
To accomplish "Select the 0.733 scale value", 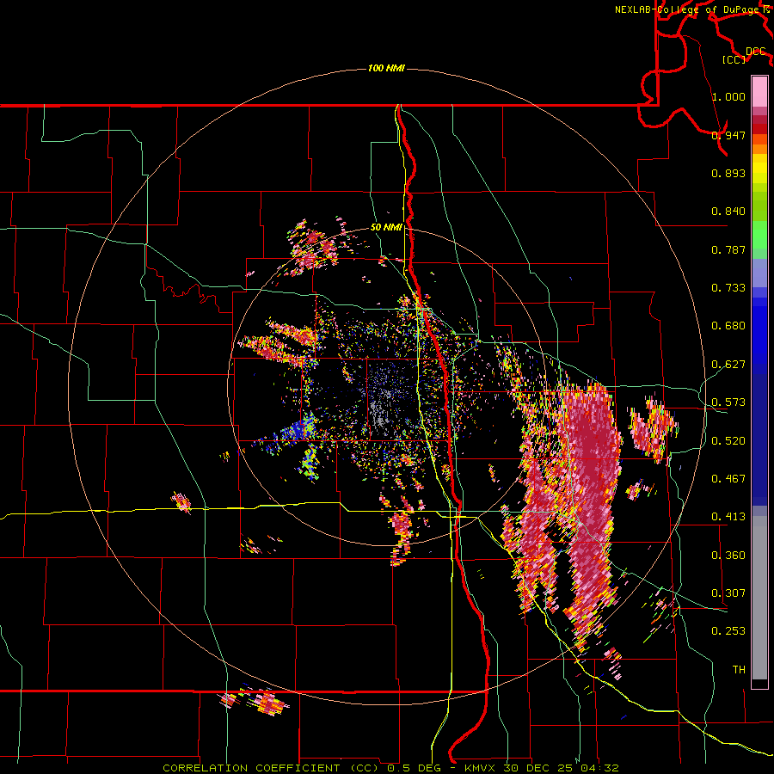I will 728,288.
